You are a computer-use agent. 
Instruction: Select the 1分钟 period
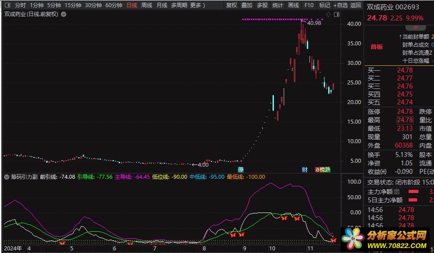pyautogui.click(x=36, y=5)
